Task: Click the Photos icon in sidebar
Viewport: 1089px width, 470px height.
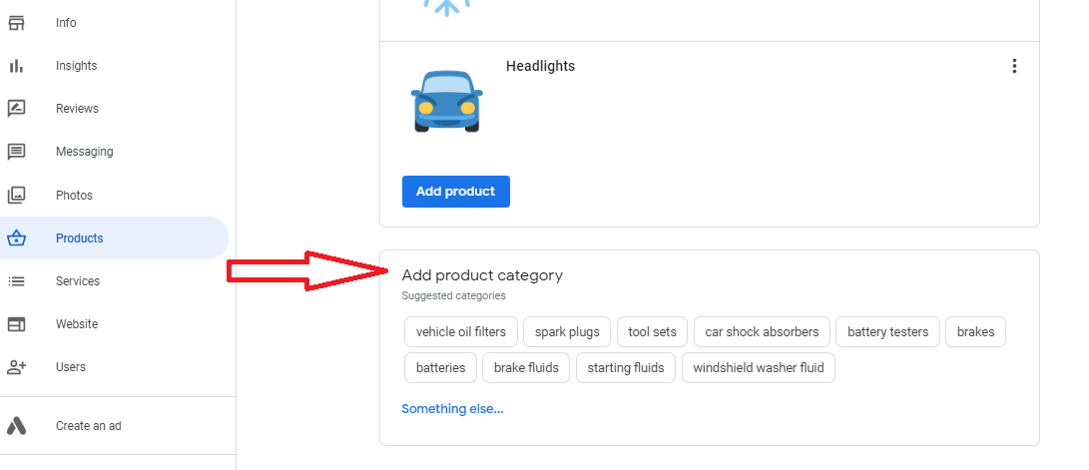Action: 16,196
